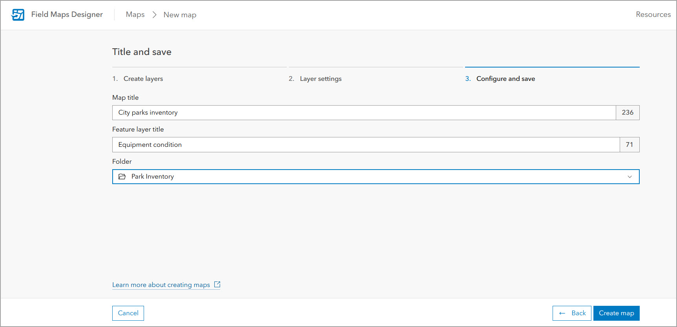Go to the Layer settings step
This screenshot has height=327, width=677.
(x=320, y=79)
